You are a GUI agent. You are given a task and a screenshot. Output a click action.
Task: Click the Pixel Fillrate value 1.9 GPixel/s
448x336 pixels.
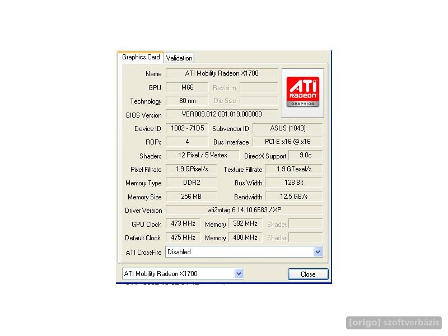click(192, 169)
